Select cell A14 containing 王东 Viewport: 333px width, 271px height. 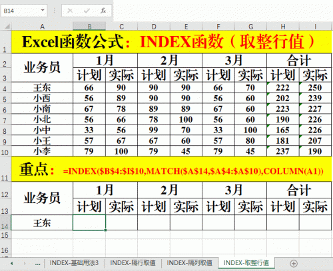tap(42, 222)
